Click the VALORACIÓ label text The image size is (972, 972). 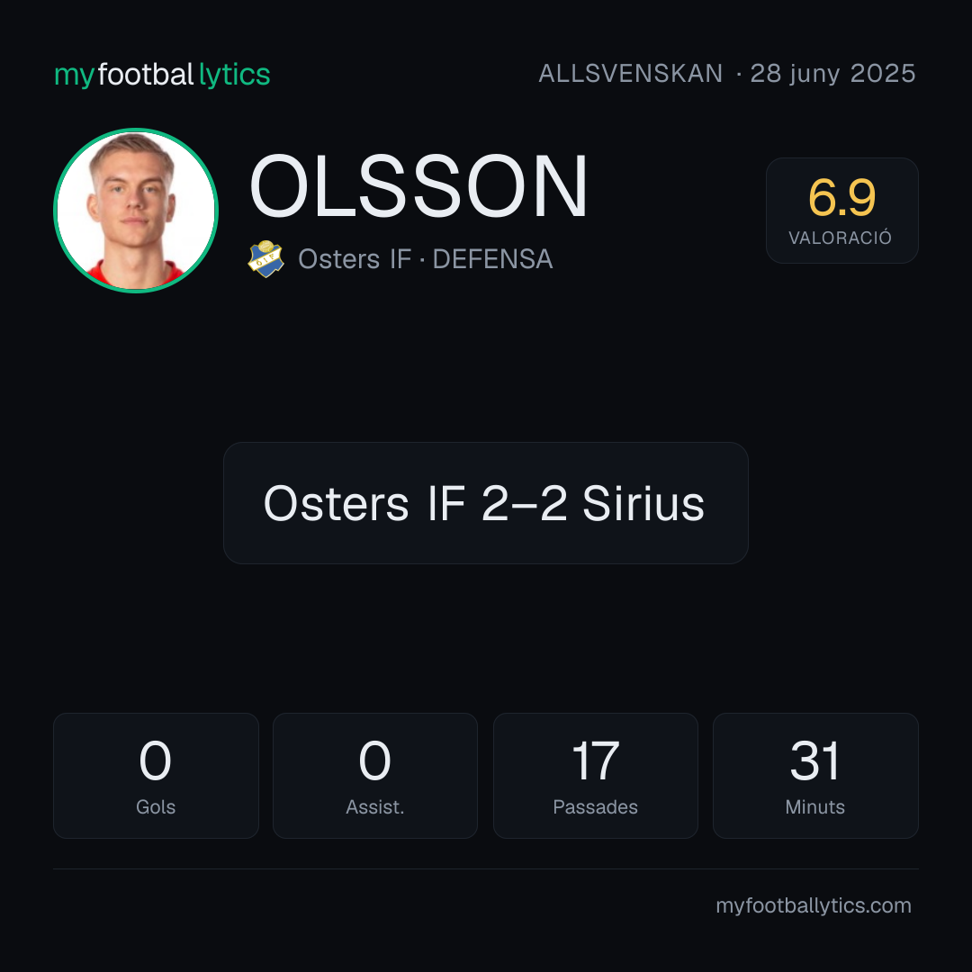pos(840,238)
